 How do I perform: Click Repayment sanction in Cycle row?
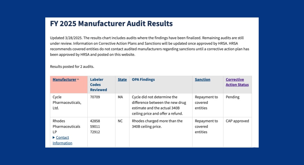206,102
